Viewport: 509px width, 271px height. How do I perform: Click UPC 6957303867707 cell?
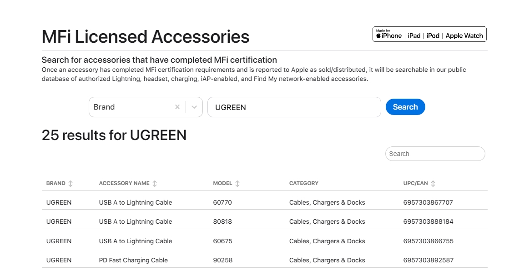click(428, 202)
